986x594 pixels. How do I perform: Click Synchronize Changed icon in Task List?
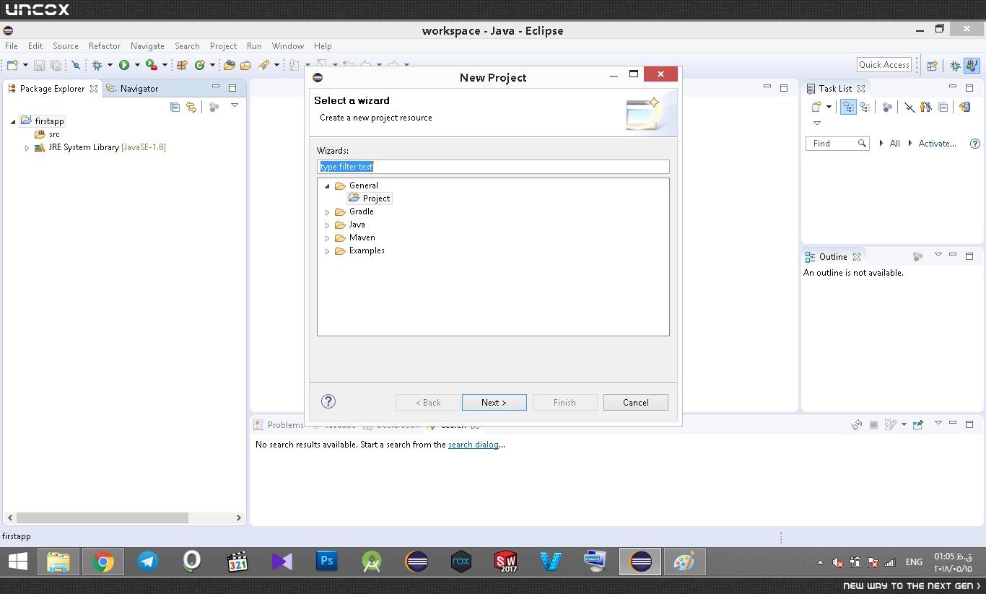click(x=965, y=107)
